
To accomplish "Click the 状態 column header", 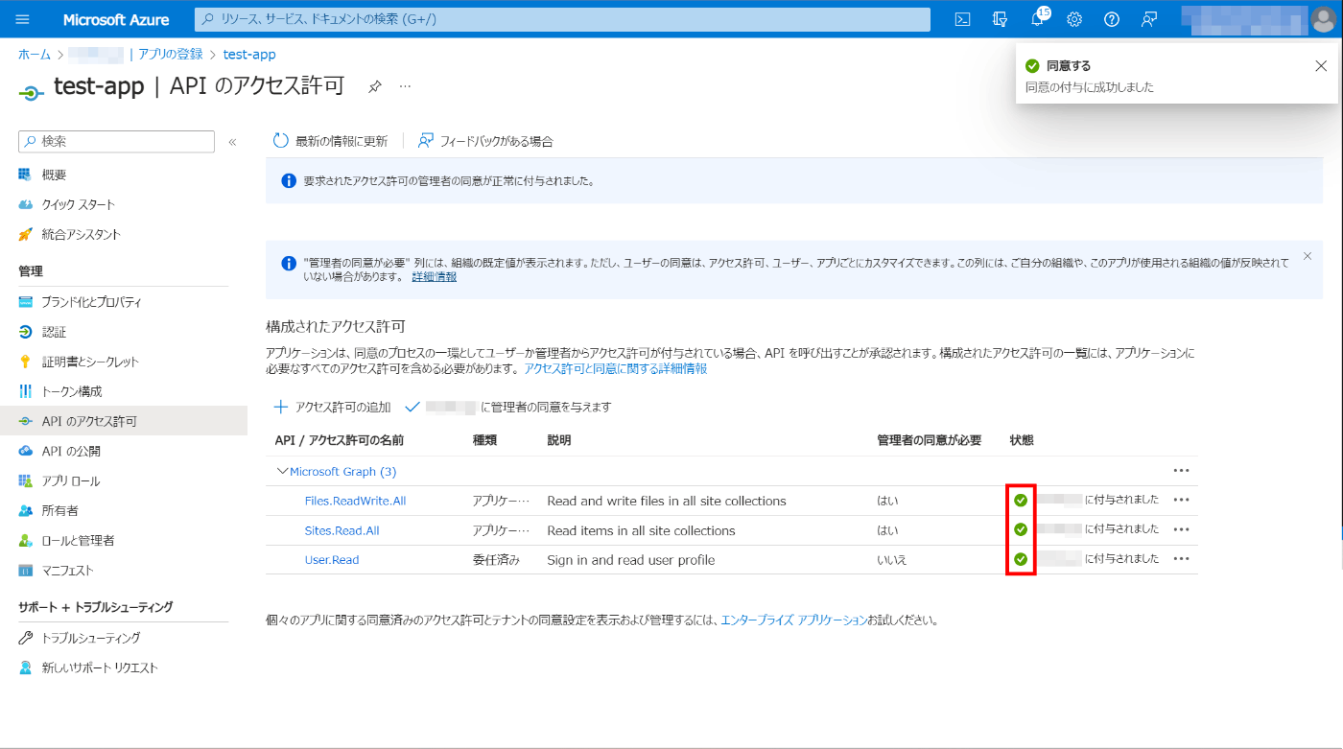I will click(1022, 440).
